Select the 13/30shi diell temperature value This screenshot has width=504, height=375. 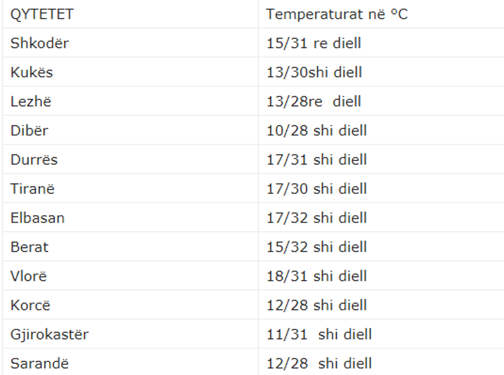pyautogui.click(x=314, y=72)
